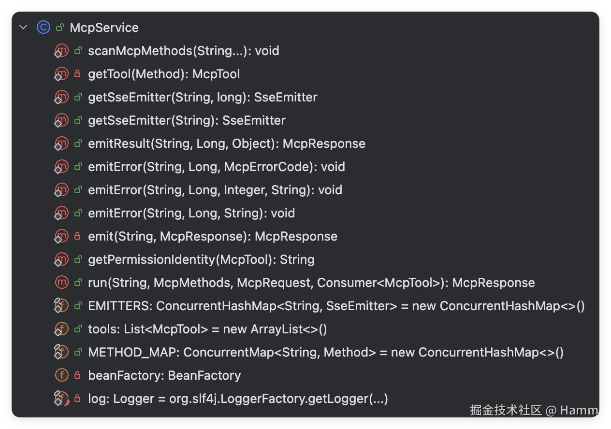This screenshot has width=611, height=429.
Task: Select the getSseEmitter(String) method entry
Action: click(x=187, y=120)
